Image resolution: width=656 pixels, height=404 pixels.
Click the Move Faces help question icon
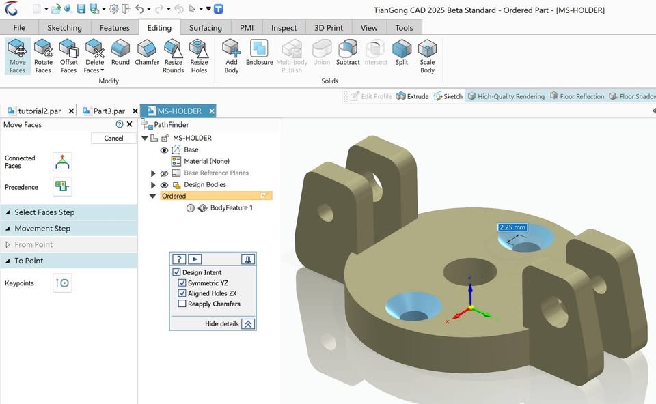point(119,124)
